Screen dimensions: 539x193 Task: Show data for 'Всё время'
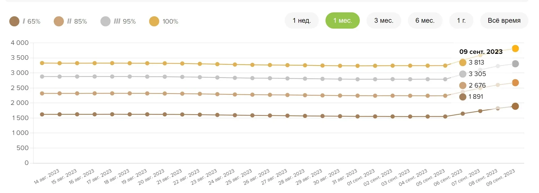click(x=504, y=20)
